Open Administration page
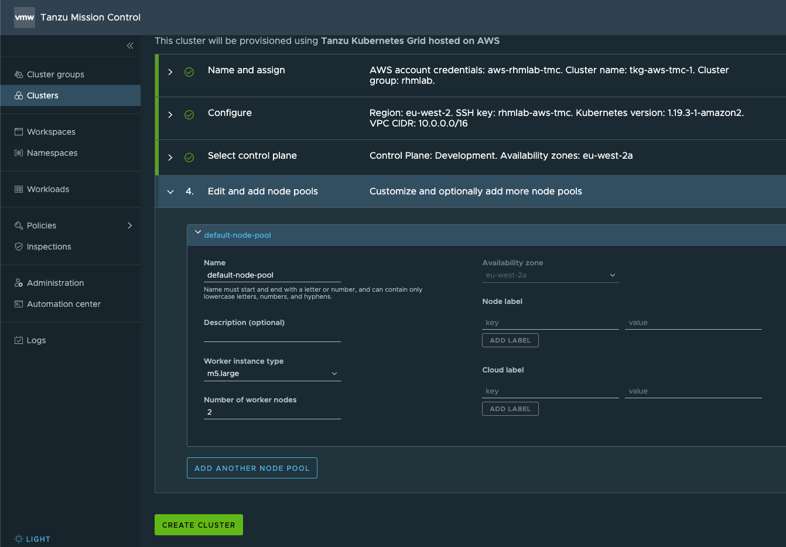The image size is (786, 547). pyautogui.click(x=56, y=283)
